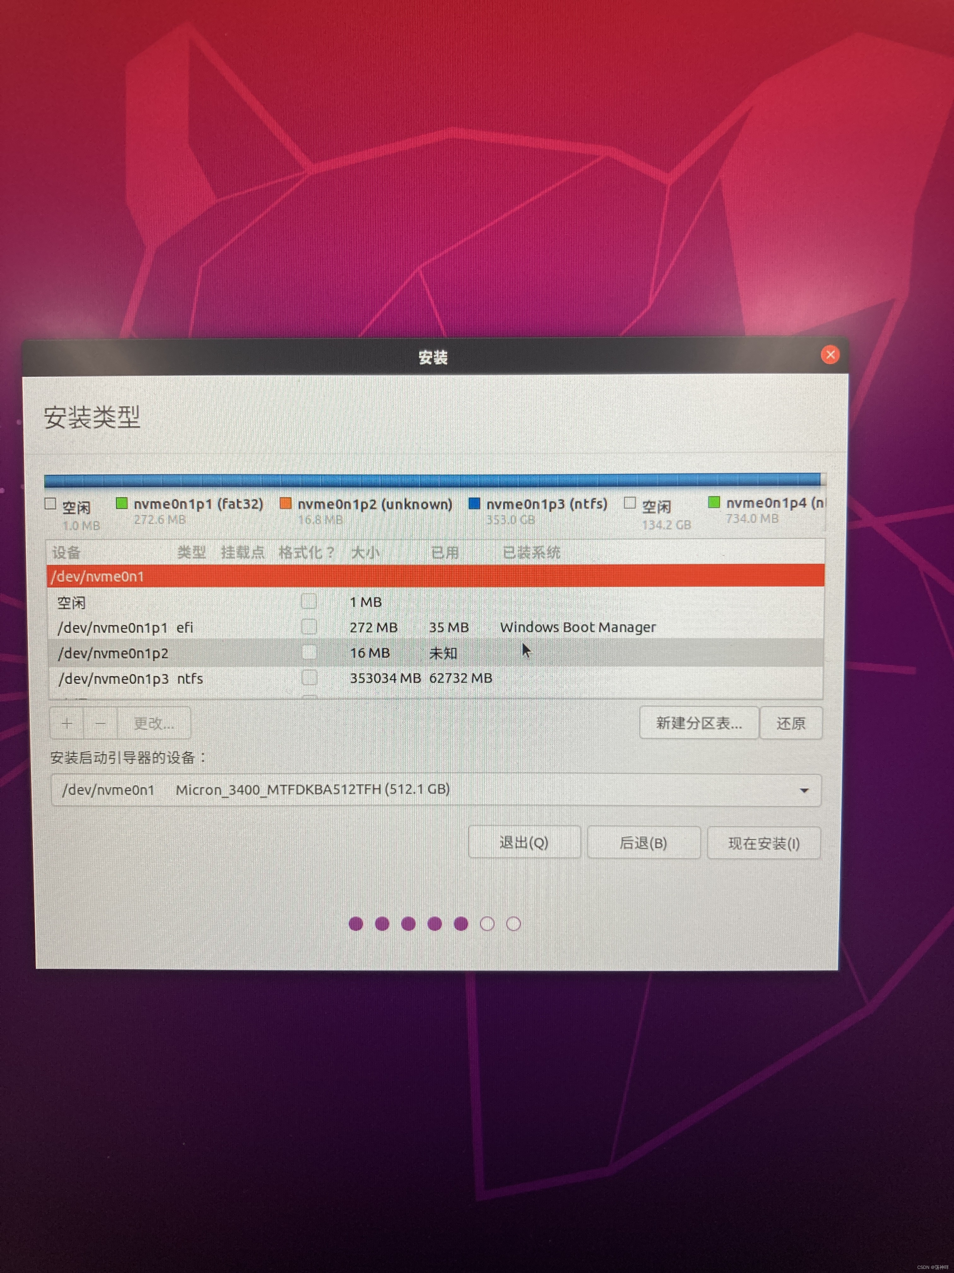Click blue nvme0n1p3 ntfs legend square
The height and width of the screenshot is (1273, 954).
[x=474, y=504]
